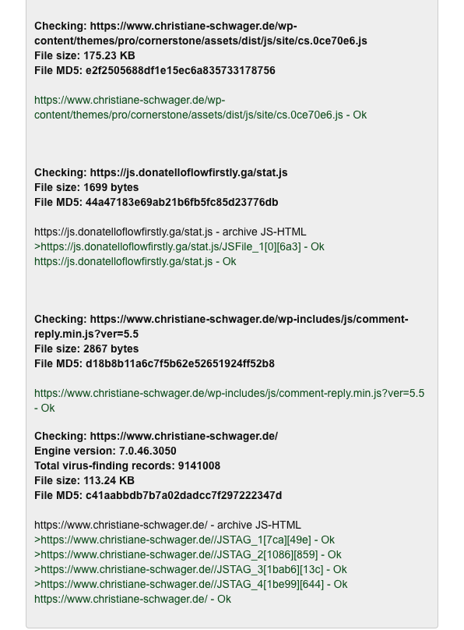The height and width of the screenshot is (630, 464).
Task: Click File size 1699 bytes line
Action: pyautogui.click(x=86, y=187)
